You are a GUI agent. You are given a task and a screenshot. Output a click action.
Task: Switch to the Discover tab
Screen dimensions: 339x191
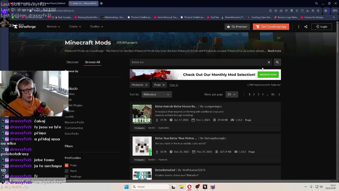coord(72,62)
